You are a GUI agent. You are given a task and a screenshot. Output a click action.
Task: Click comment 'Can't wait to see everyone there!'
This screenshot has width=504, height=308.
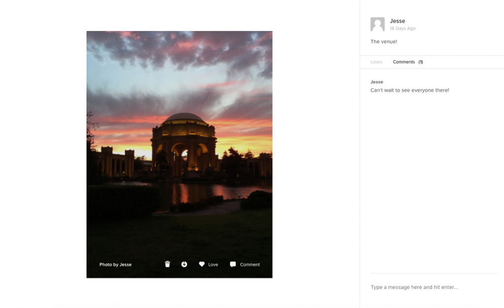point(410,90)
